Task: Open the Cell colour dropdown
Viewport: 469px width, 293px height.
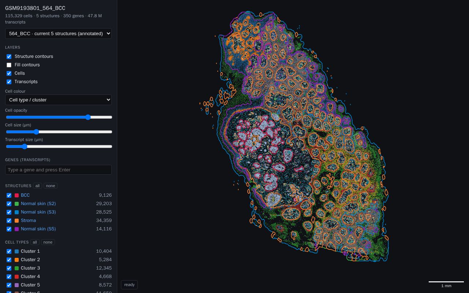Action: click(58, 100)
